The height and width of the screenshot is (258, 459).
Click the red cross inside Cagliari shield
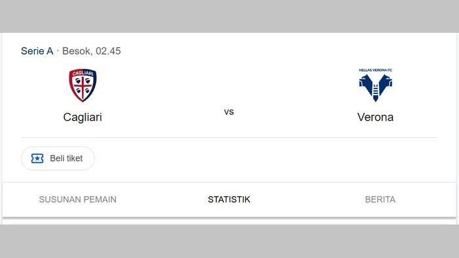click(83, 87)
